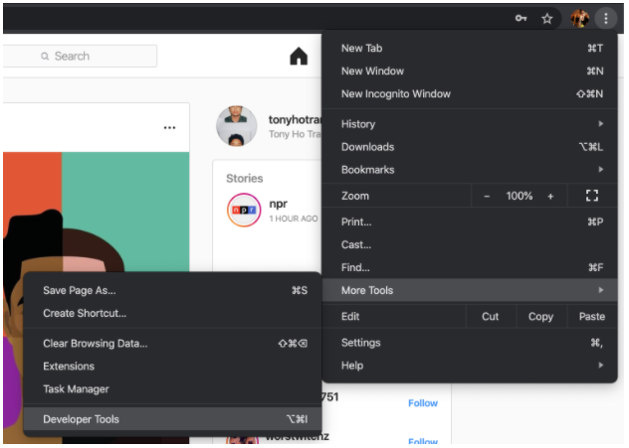This screenshot has width=629, height=448.
Task: Open the post's three-dot options
Action: tap(169, 127)
